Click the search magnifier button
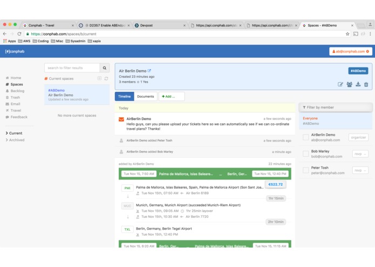Screen dimensions: 375x267 (105, 68)
